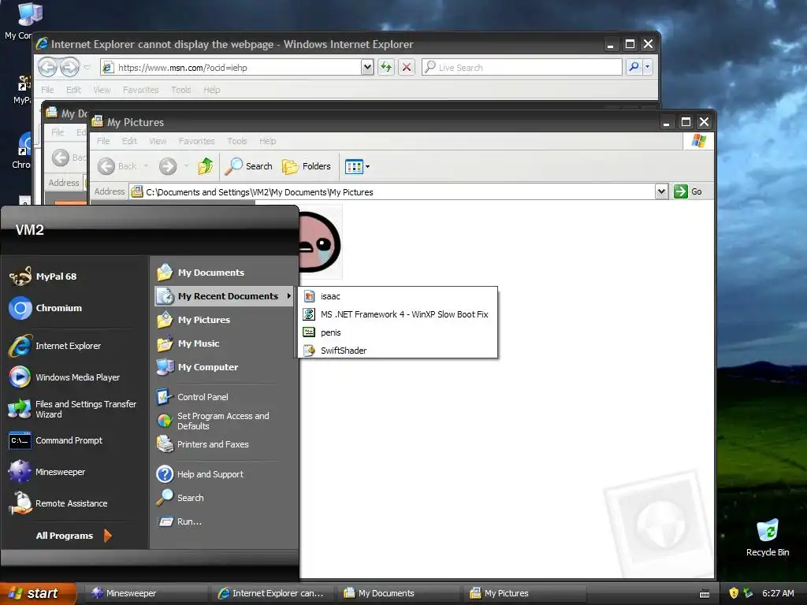807x605 pixels.
Task: Click Search in My Pictures toolbar
Action: [249, 166]
